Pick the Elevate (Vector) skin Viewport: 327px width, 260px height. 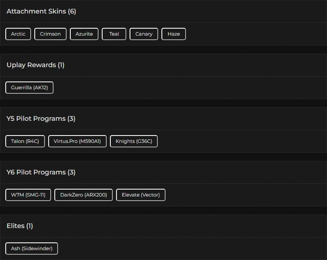click(x=141, y=195)
